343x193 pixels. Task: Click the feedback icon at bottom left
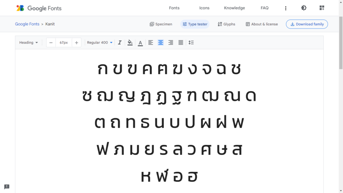[7, 187]
